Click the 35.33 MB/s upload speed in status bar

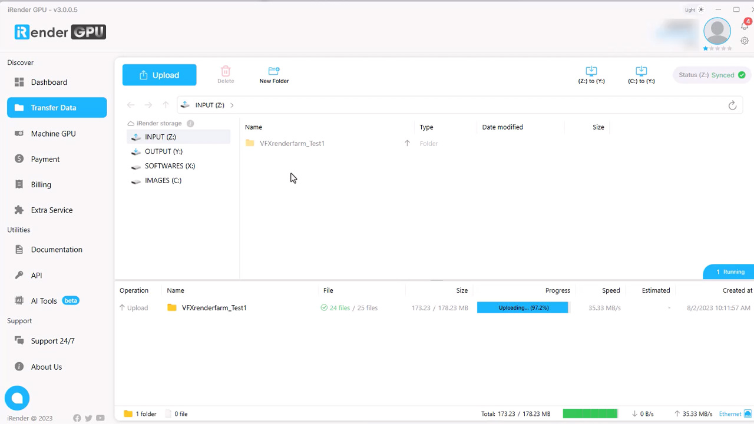coord(693,414)
